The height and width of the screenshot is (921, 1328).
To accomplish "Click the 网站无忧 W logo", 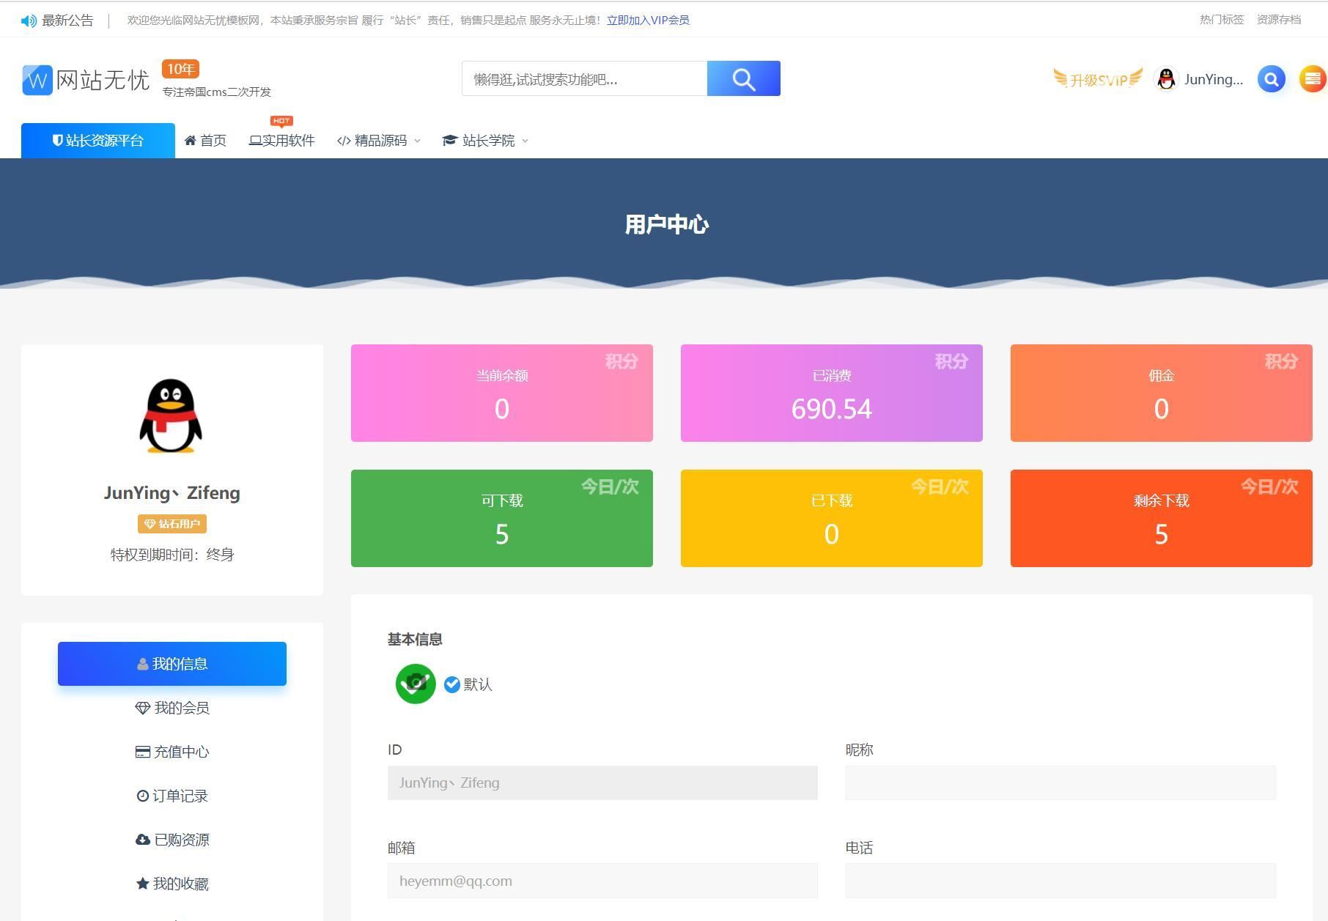I will coord(86,80).
